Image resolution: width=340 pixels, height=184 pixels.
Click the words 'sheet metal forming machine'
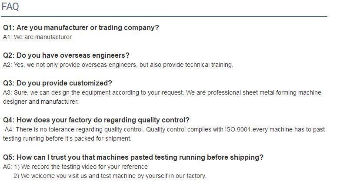pos(282,92)
